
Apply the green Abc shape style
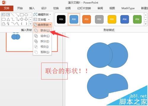click(137, 19)
